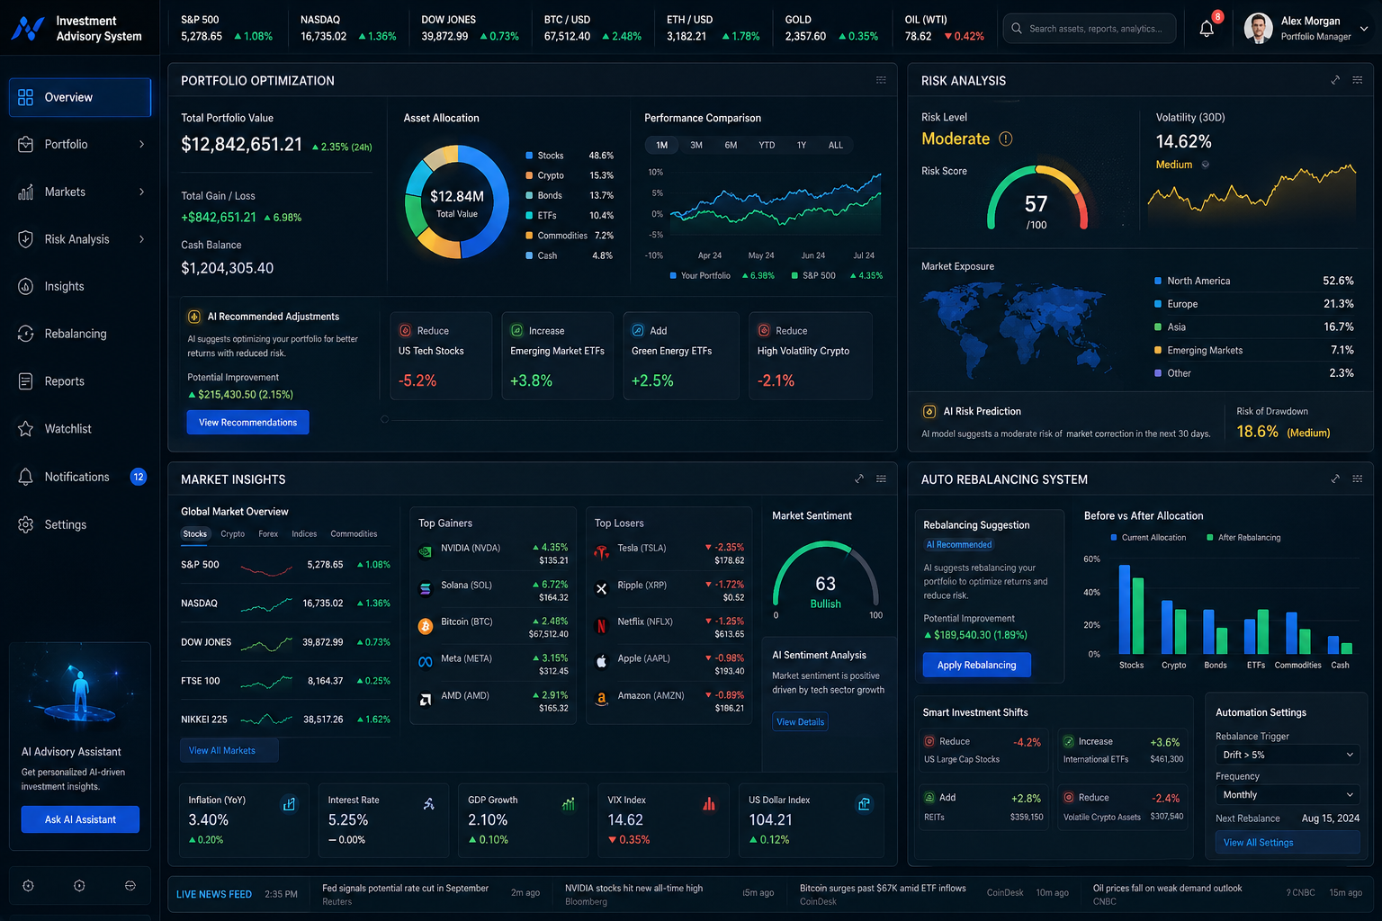
Task: Open the notifications bell in header
Action: pyautogui.click(x=1207, y=28)
